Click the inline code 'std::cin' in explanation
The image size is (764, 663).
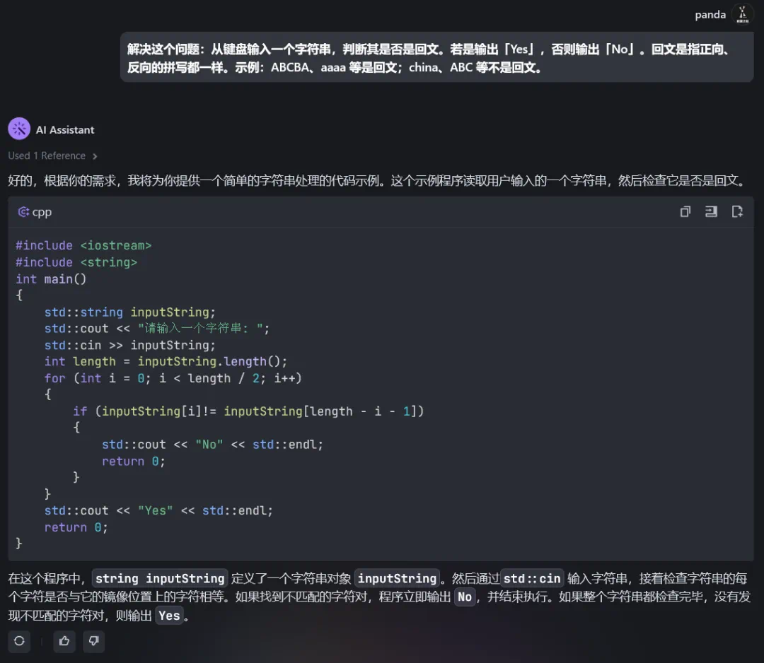tap(532, 578)
